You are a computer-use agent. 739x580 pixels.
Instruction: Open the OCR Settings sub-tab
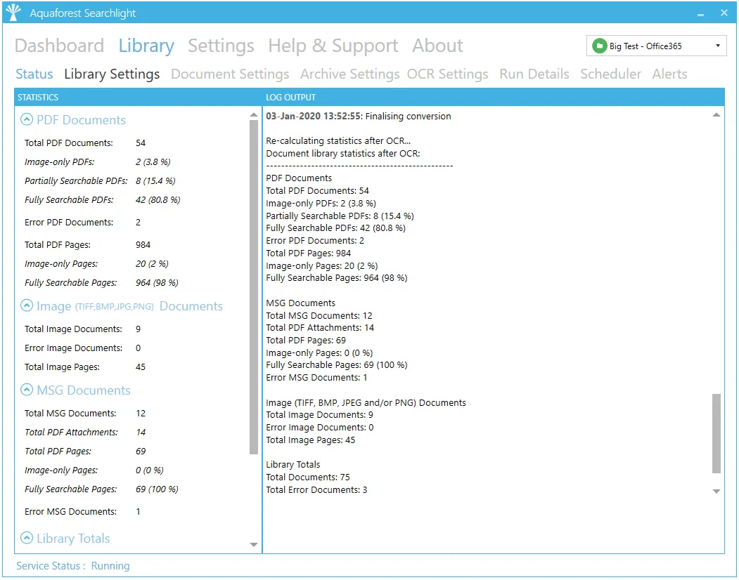(x=447, y=74)
